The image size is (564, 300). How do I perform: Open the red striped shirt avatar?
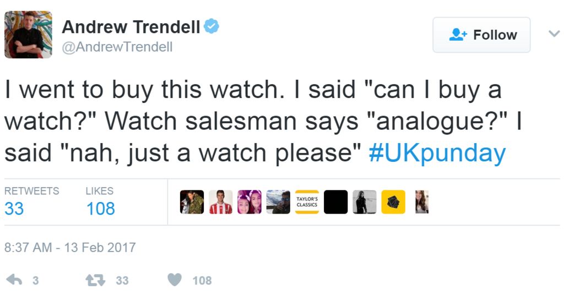[x=220, y=202]
